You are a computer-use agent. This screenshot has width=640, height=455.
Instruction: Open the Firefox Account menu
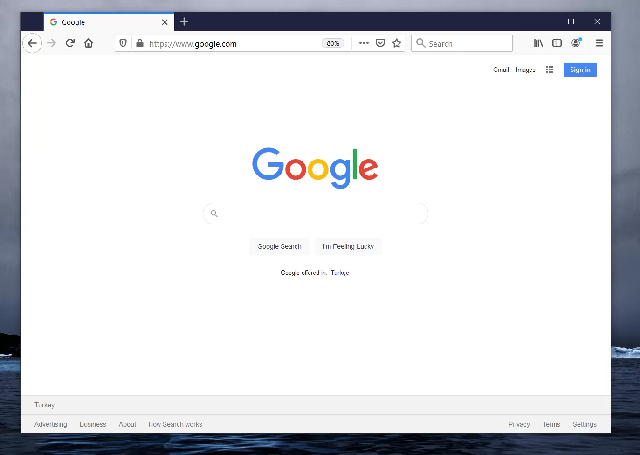(x=576, y=43)
